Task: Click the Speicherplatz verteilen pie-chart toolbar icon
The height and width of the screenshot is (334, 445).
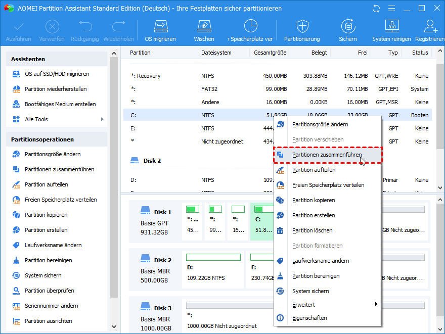Action: 251,26
